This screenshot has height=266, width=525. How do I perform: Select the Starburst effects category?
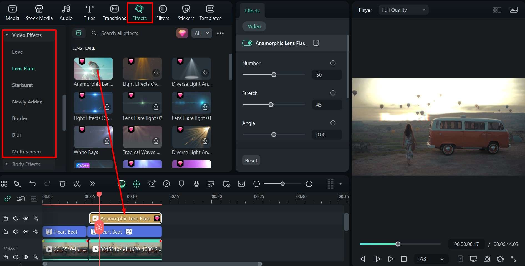pos(22,85)
